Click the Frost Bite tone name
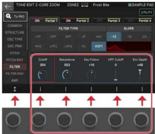This screenshot has width=155, height=134. (x=101, y=5)
